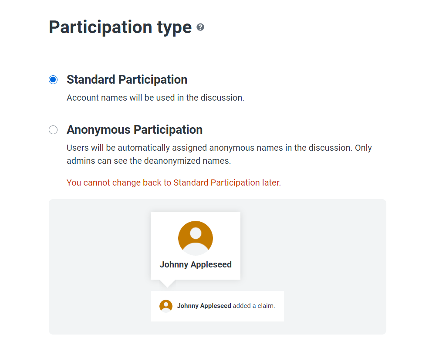429x345 pixels.
Task: Click the small avatar beside the claim message
Action: (x=166, y=306)
